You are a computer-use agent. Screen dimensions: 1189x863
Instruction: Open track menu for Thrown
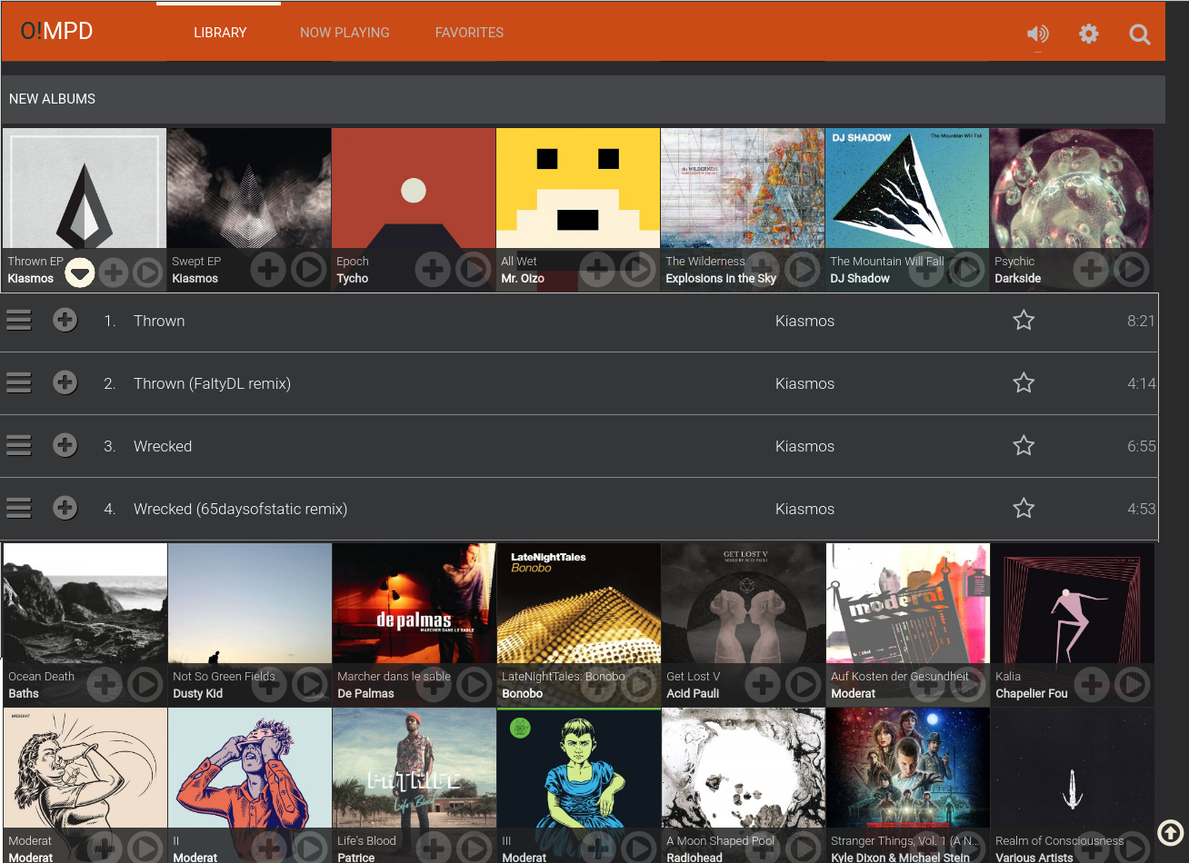click(19, 320)
